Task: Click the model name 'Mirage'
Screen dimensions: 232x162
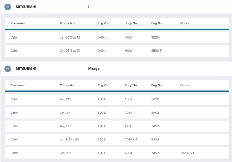Action: pyautogui.click(x=94, y=69)
